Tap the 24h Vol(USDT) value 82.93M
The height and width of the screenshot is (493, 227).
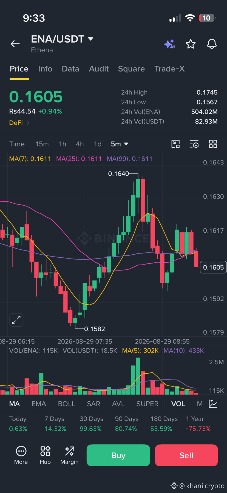click(206, 122)
